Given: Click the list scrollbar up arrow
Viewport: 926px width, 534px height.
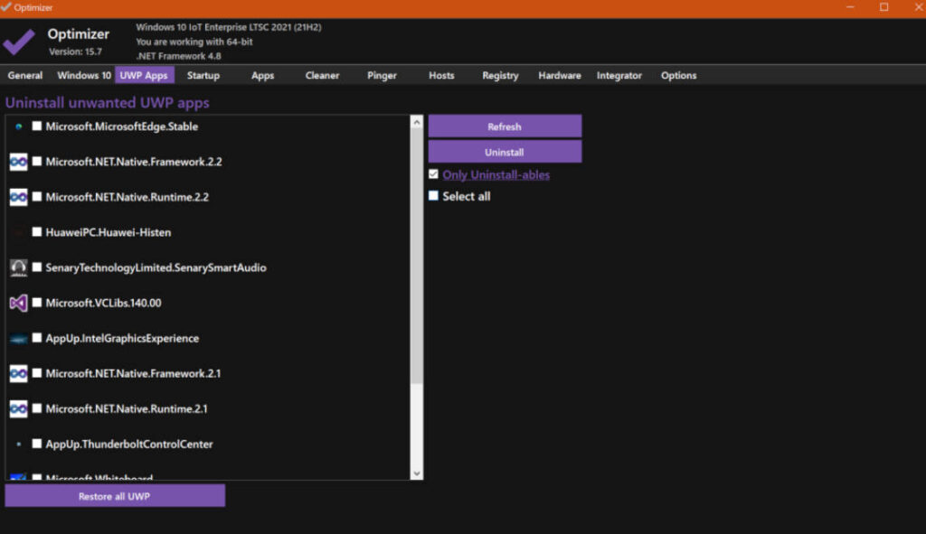Looking at the screenshot, I should pyautogui.click(x=417, y=122).
